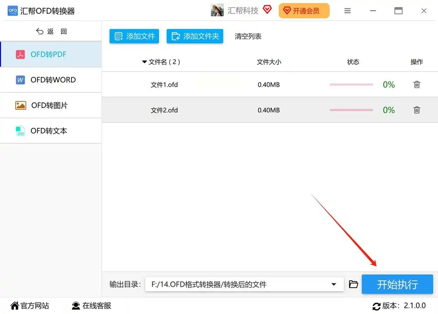Image resolution: width=438 pixels, height=314 pixels.
Task: Click the 0% status of 文件2.ofd
Action: coord(389,110)
